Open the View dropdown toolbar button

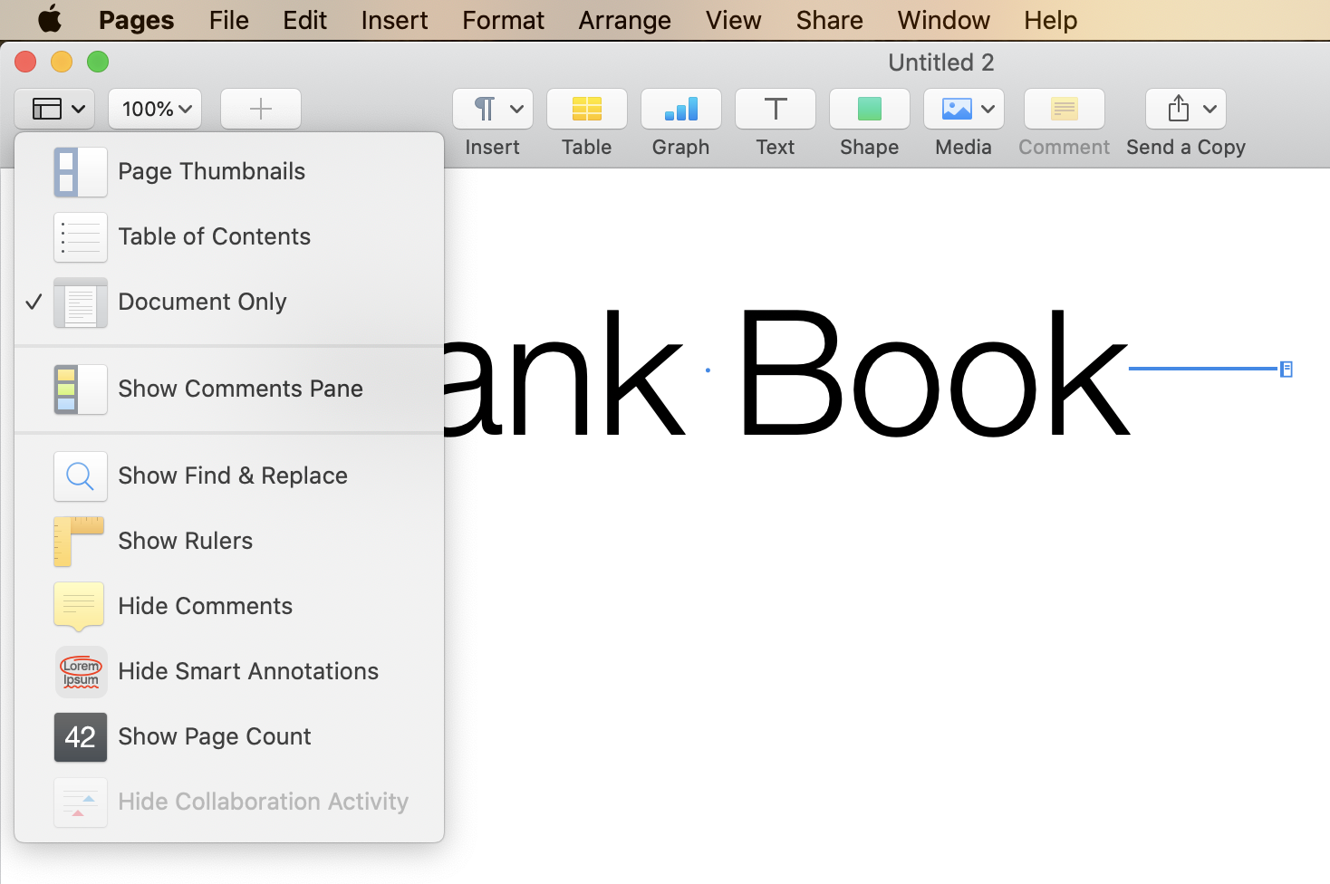tap(54, 109)
